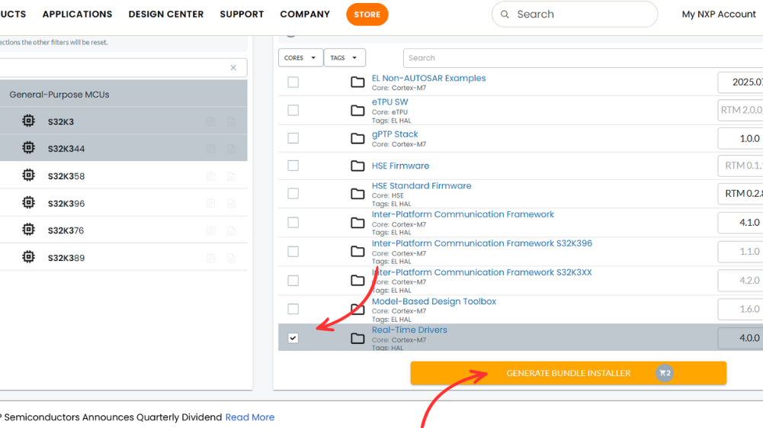
Task: Click folder icon for Inter-Platform Communication Framework S32K396
Action: coord(357,251)
